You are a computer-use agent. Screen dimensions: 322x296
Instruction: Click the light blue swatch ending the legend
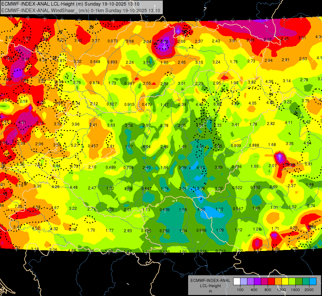point(313,282)
